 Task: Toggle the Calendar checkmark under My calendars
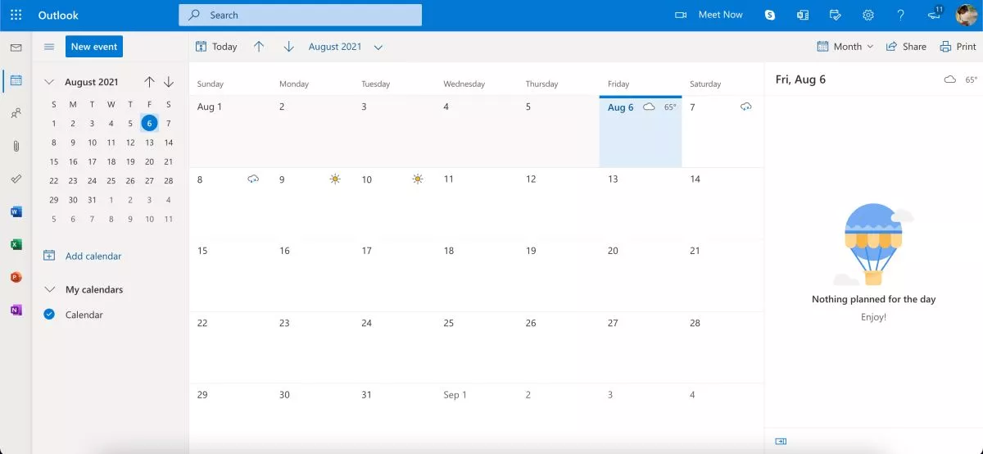pos(49,315)
